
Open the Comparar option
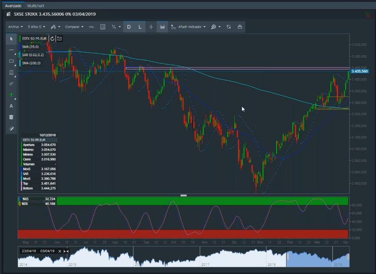coord(74,27)
